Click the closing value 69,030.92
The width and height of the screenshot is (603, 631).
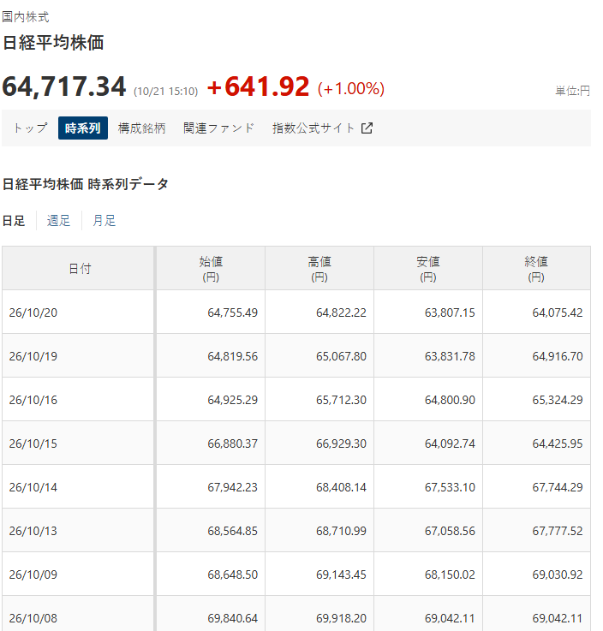point(558,574)
